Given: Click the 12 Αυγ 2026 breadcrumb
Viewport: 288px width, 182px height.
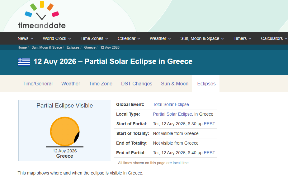Looking at the screenshot, I should tap(110, 47).
